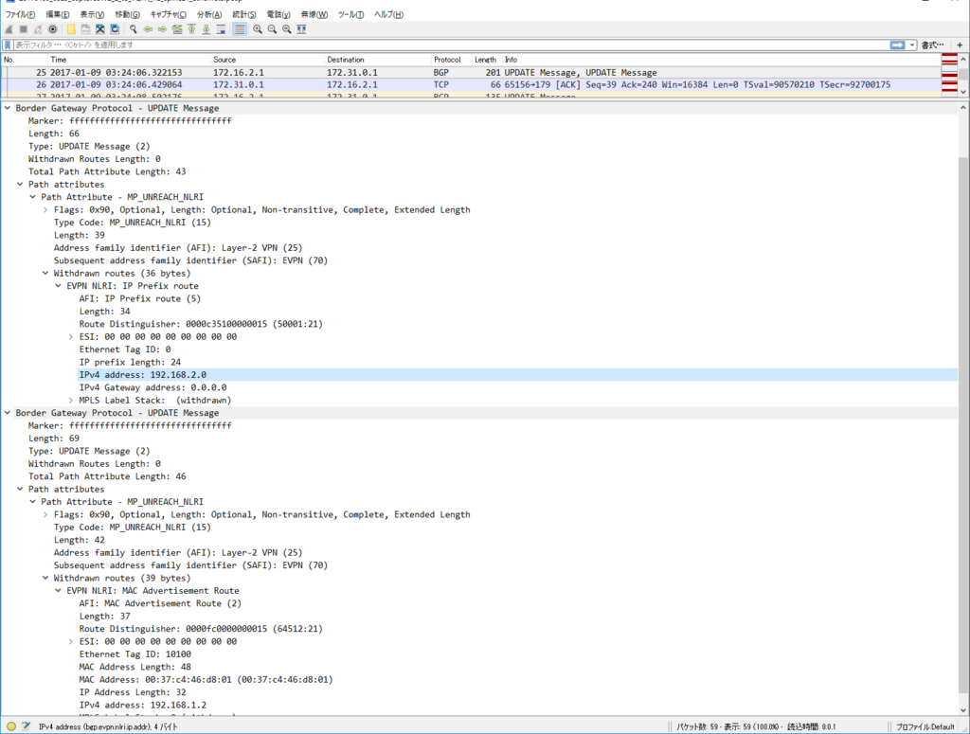Image resolution: width=970 pixels, height=734 pixels.
Task: Go forward with green right arrow
Action: click(x=162, y=29)
